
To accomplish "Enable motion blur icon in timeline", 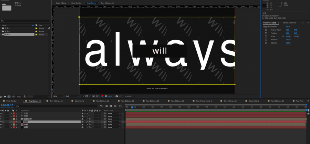I will click(x=115, y=106).
